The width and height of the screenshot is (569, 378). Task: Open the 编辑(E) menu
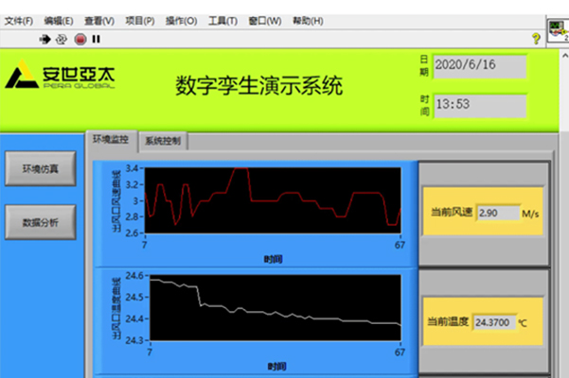click(x=58, y=21)
